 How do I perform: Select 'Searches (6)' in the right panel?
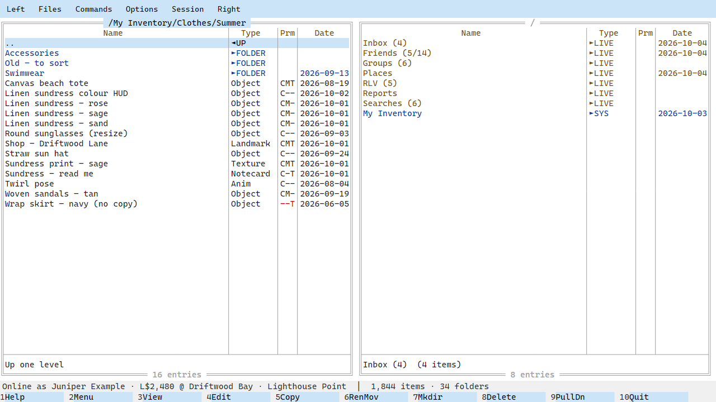coord(535,103)
